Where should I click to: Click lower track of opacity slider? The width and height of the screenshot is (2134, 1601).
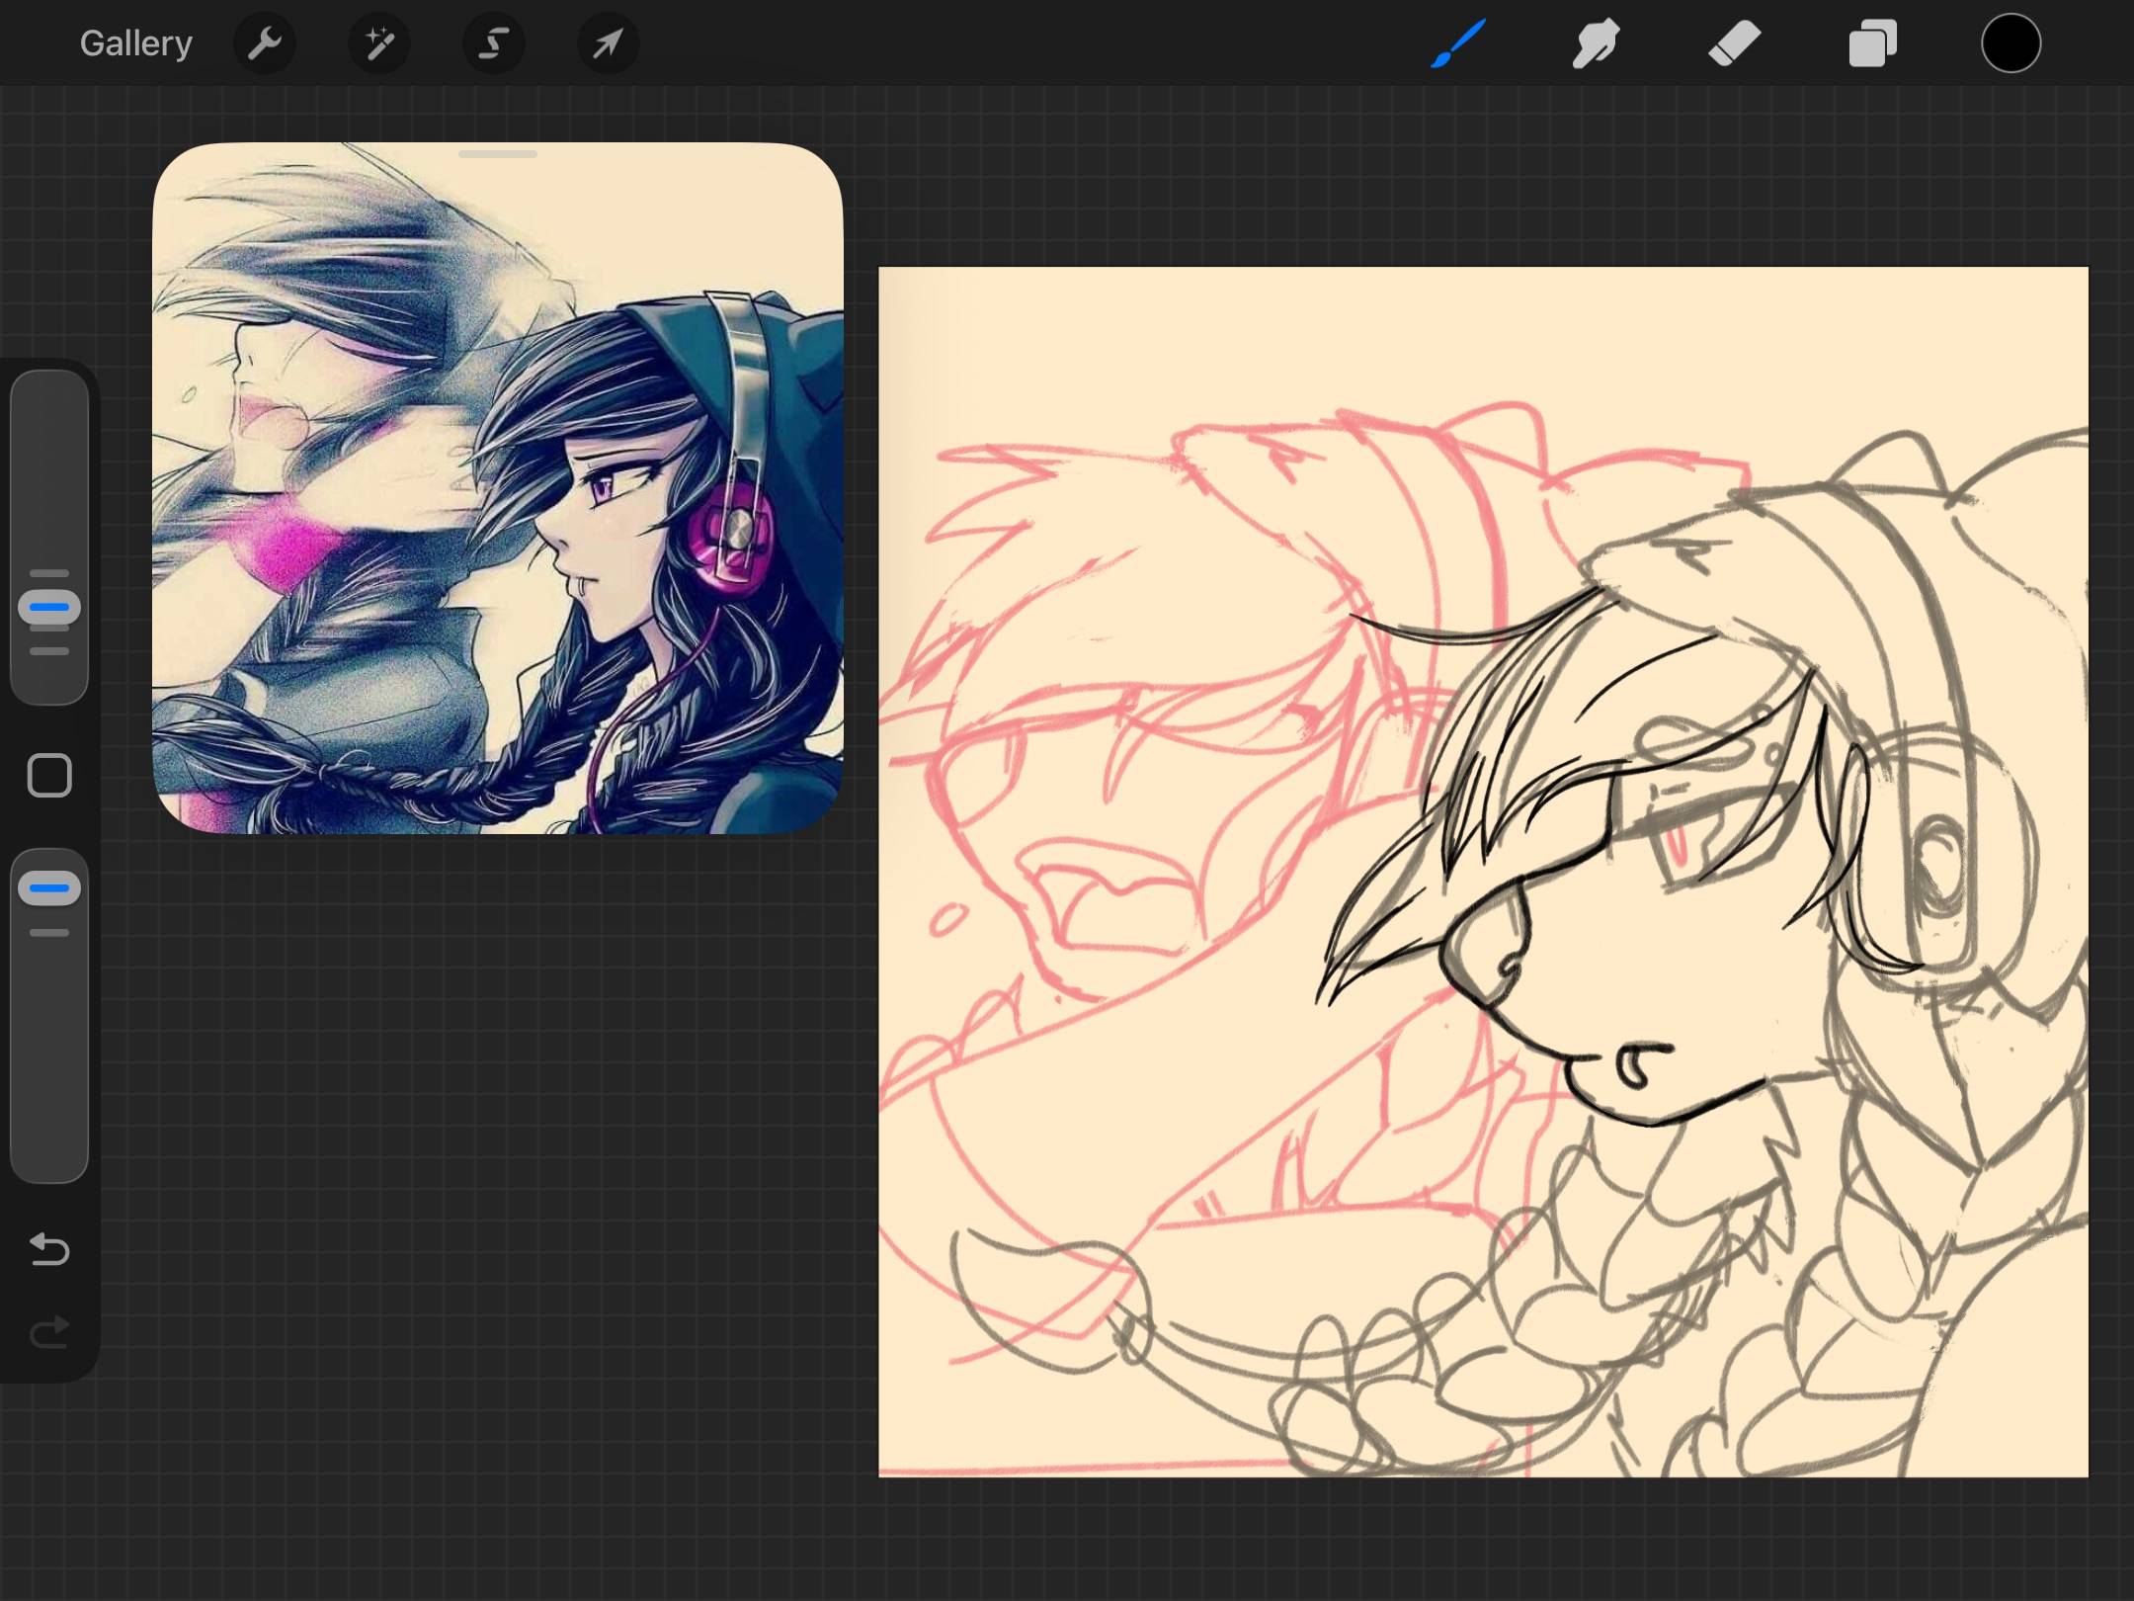point(49,1057)
